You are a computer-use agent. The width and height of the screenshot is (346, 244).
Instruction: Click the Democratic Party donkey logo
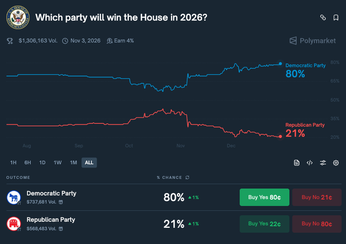click(14, 197)
